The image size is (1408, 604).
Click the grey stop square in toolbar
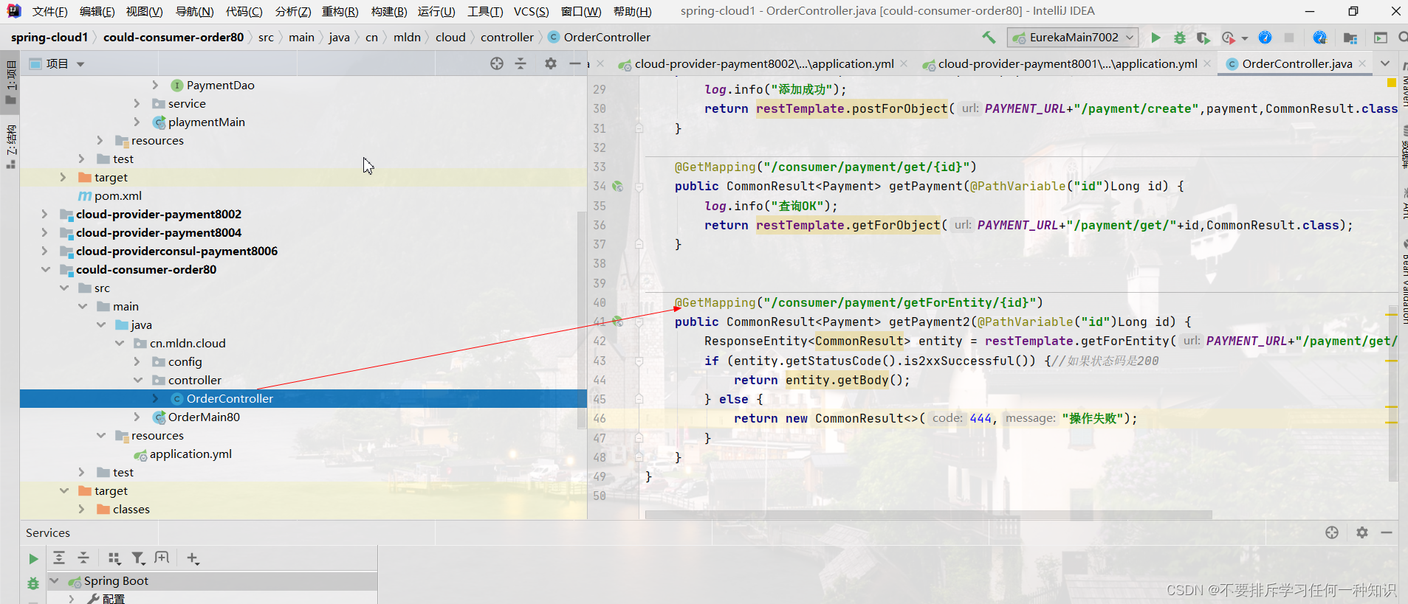tap(1289, 38)
